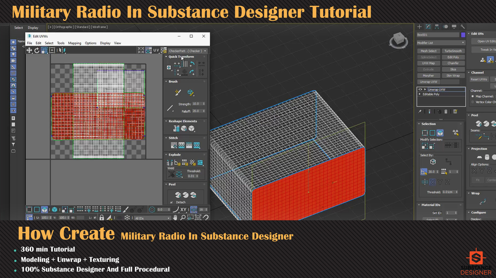496x278 pixels.
Task: Open the Options menu in Edit UVWs
Action: pos(90,43)
